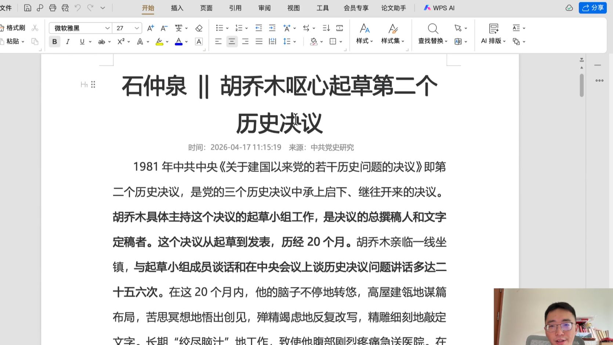Click the 分享 share button
This screenshot has width=613, height=345.
593,8
